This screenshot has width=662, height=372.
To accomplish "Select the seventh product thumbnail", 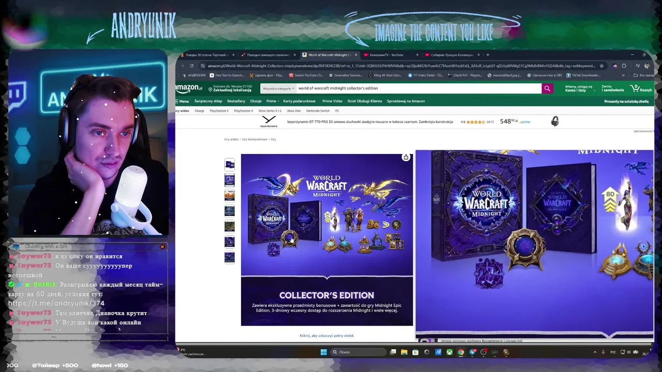I will [x=230, y=257].
